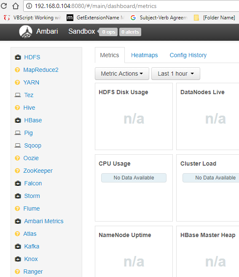
Task: Click the Ambari Metrics maintenance icon
Action: (x=18, y=221)
